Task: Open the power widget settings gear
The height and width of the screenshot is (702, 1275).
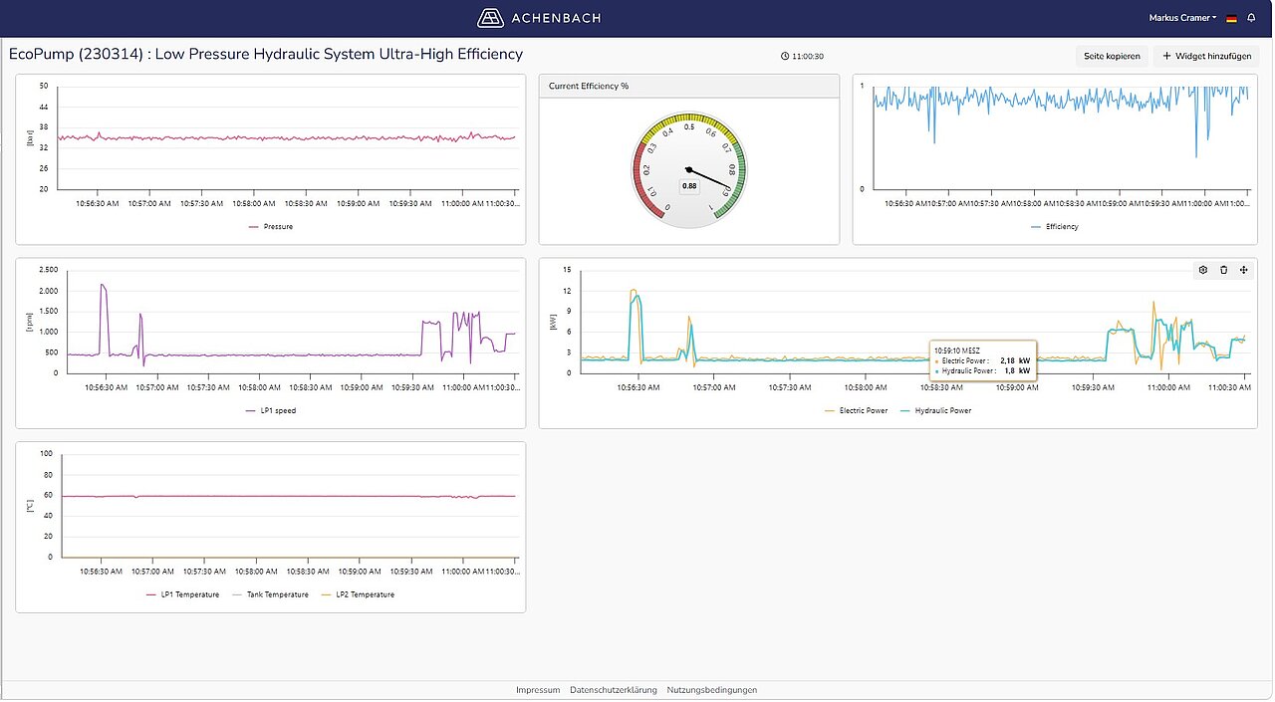Action: (1203, 270)
